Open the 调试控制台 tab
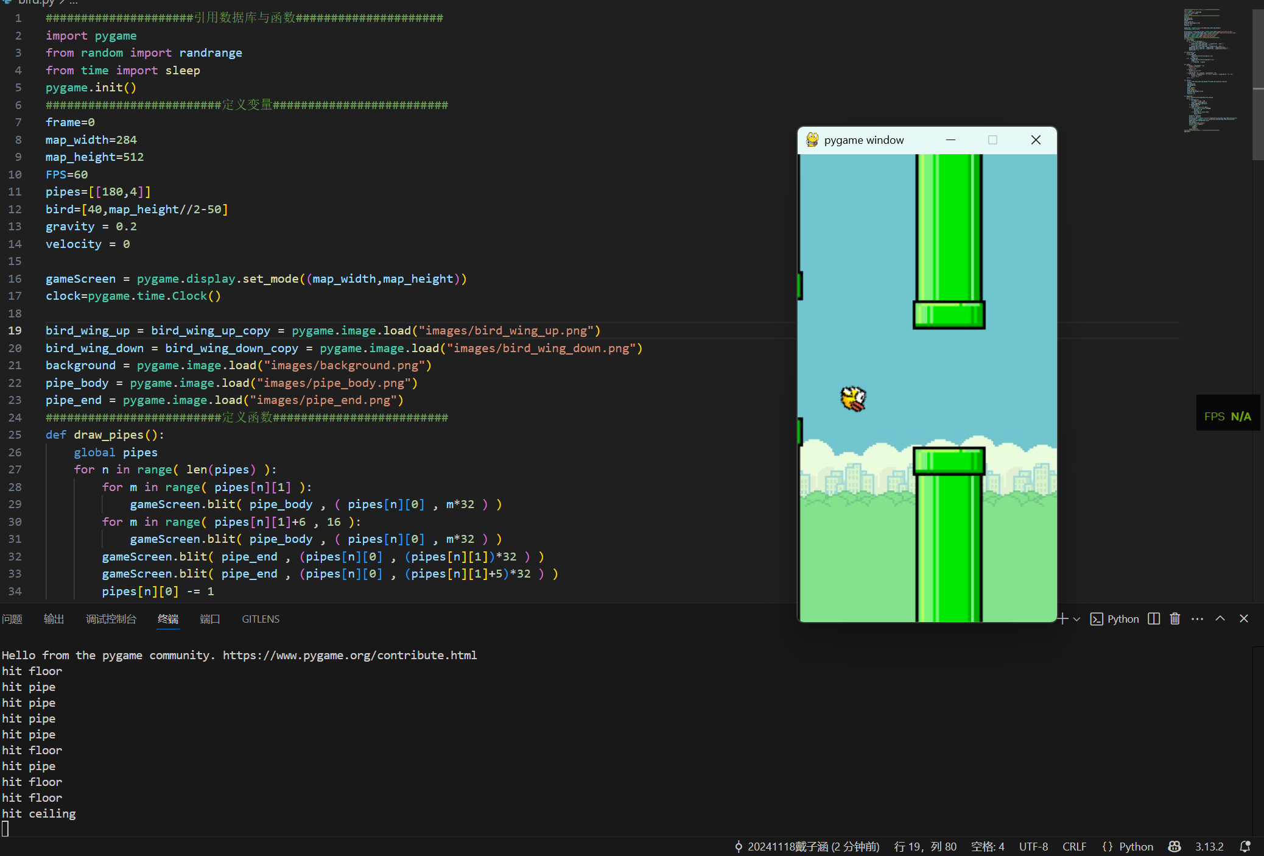 [111, 619]
